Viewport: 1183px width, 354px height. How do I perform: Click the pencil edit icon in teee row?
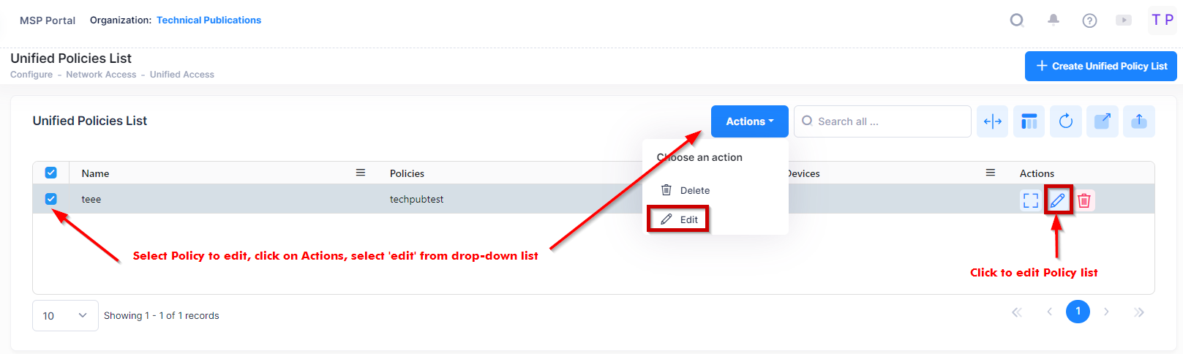1057,200
